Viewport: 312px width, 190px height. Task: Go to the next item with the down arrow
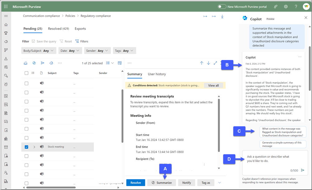pos(208,63)
